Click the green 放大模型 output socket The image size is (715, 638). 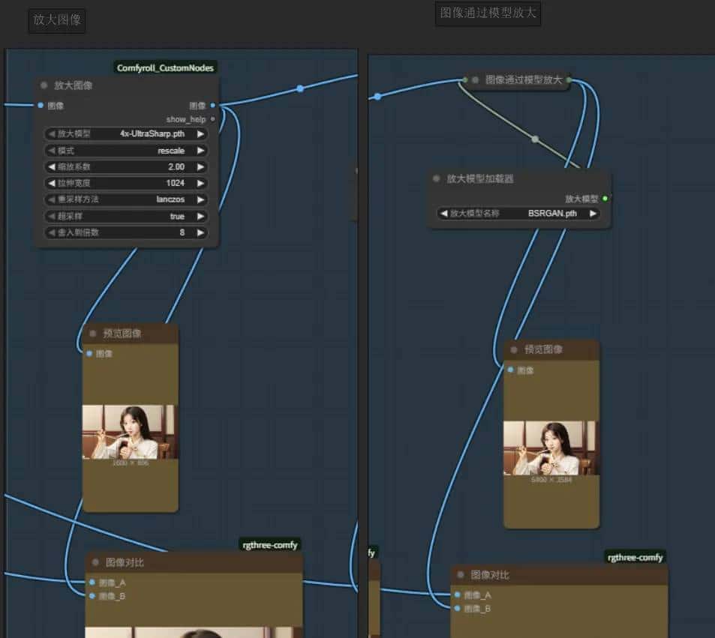[x=605, y=199]
